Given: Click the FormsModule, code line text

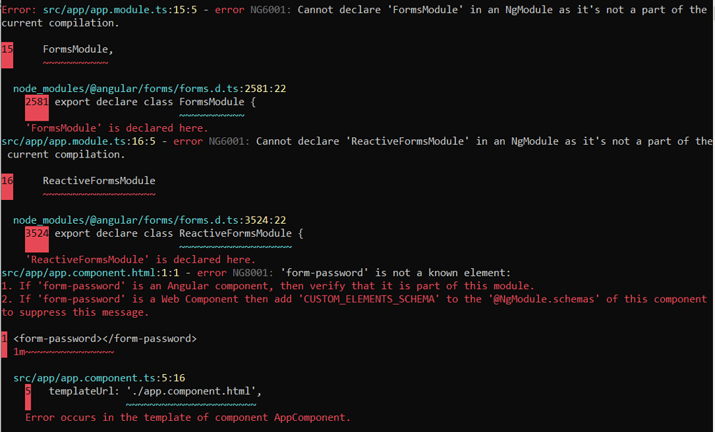Looking at the screenshot, I should pyautogui.click(x=78, y=49).
